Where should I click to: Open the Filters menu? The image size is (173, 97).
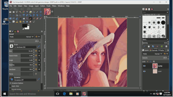(x=54, y=6)
